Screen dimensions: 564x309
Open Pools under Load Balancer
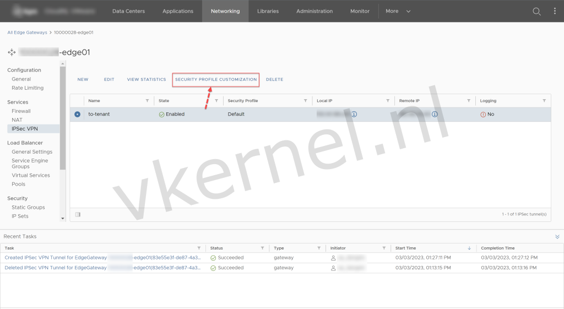click(18, 184)
